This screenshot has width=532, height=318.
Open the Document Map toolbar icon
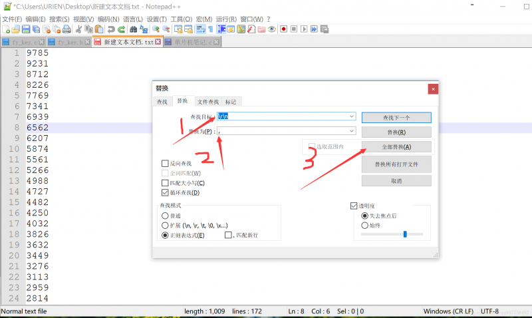(241, 29)
